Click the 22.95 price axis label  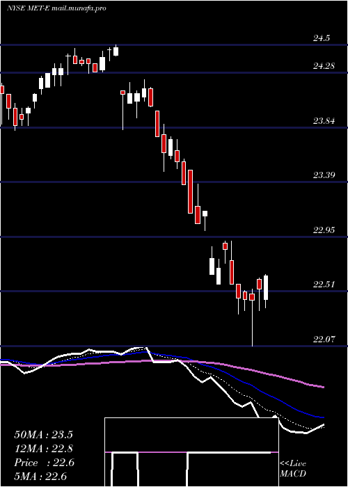(324, 230)
